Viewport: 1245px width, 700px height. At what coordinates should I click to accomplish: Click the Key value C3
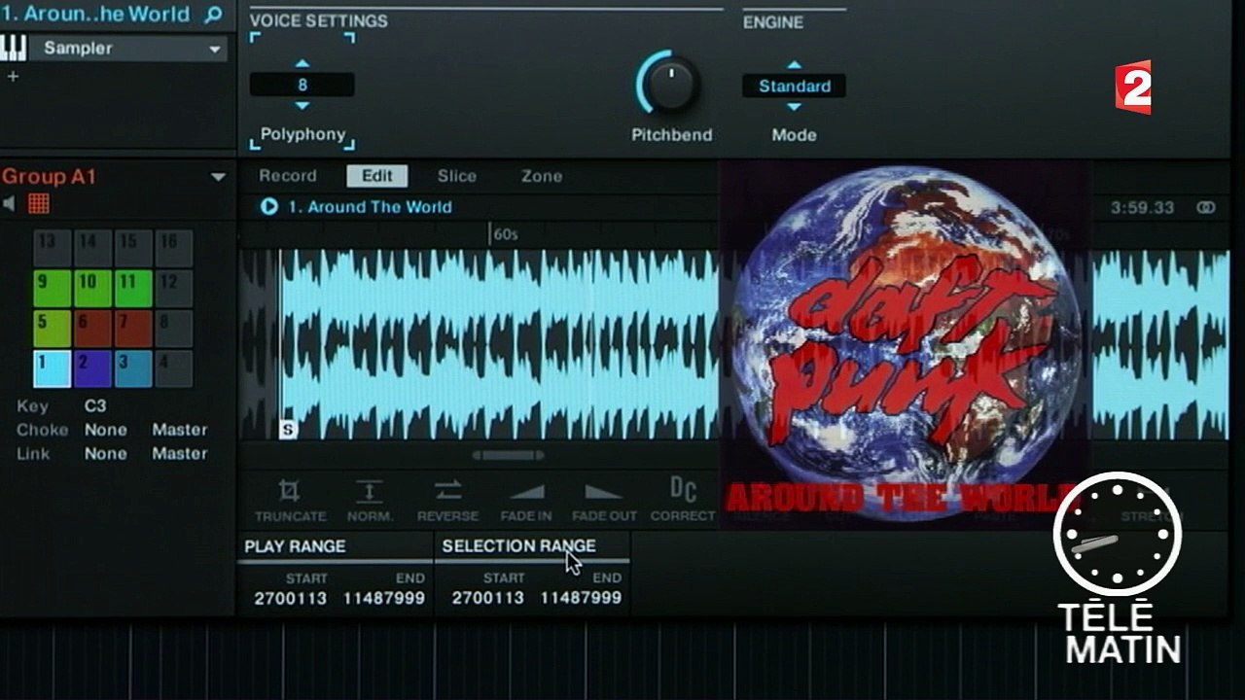click(x=95, y=406)
